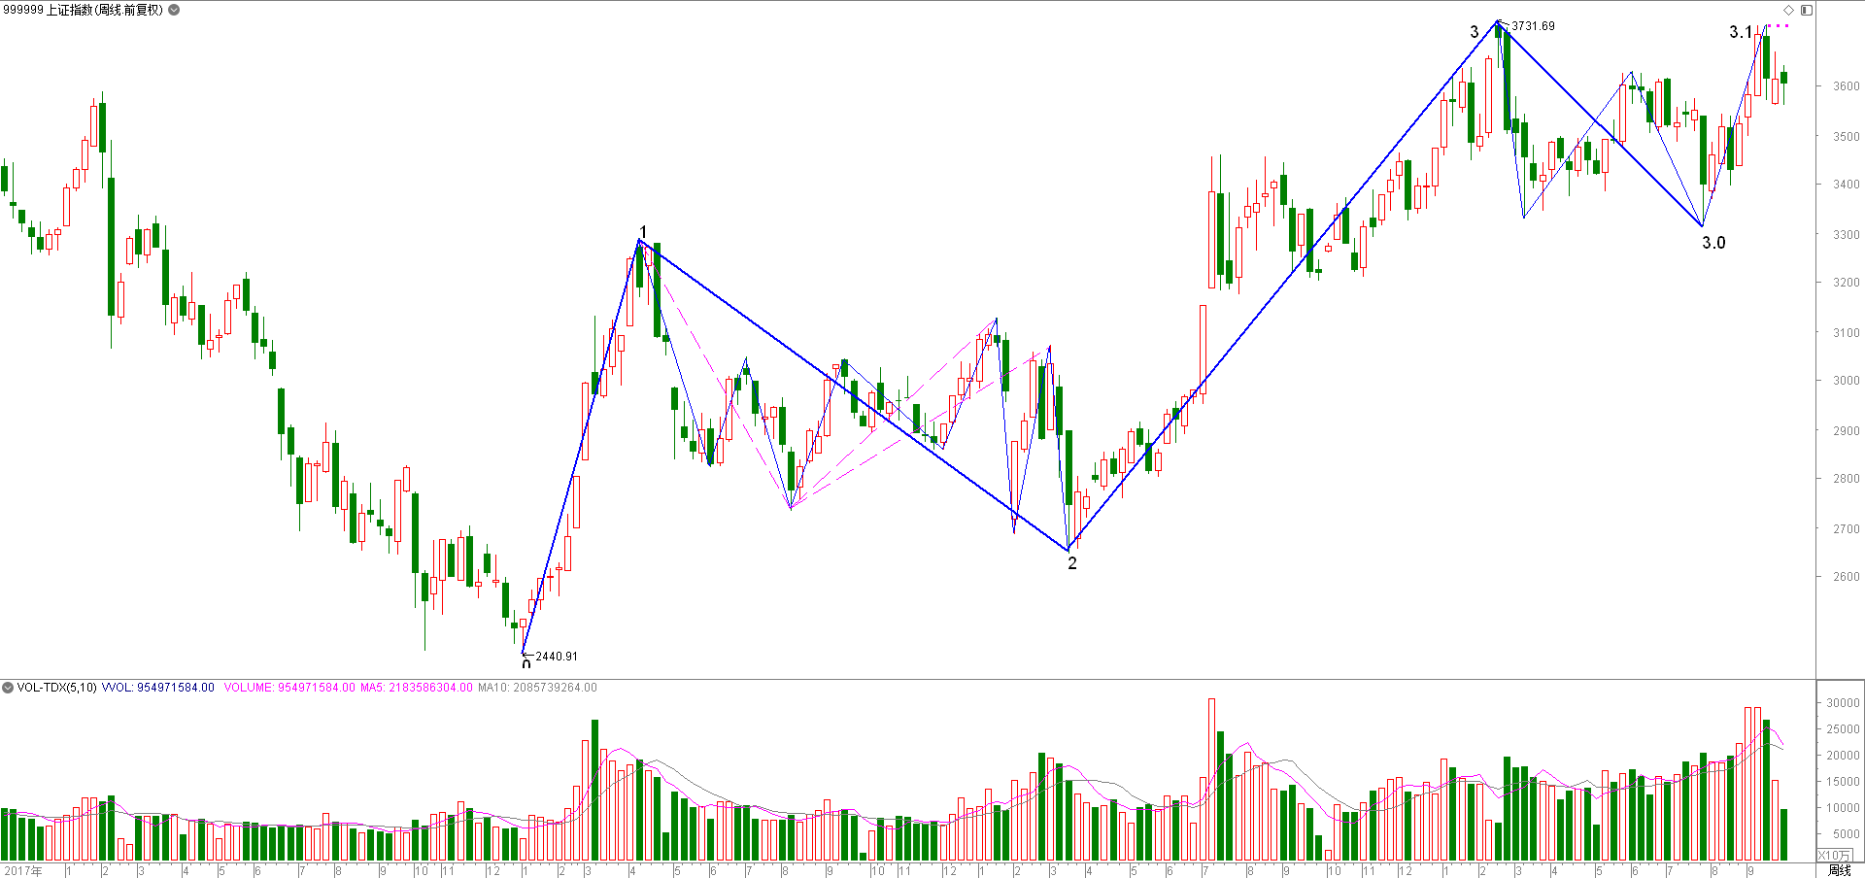Expand the VOL-TDX indicator dropdown arrow

(8, 688)
